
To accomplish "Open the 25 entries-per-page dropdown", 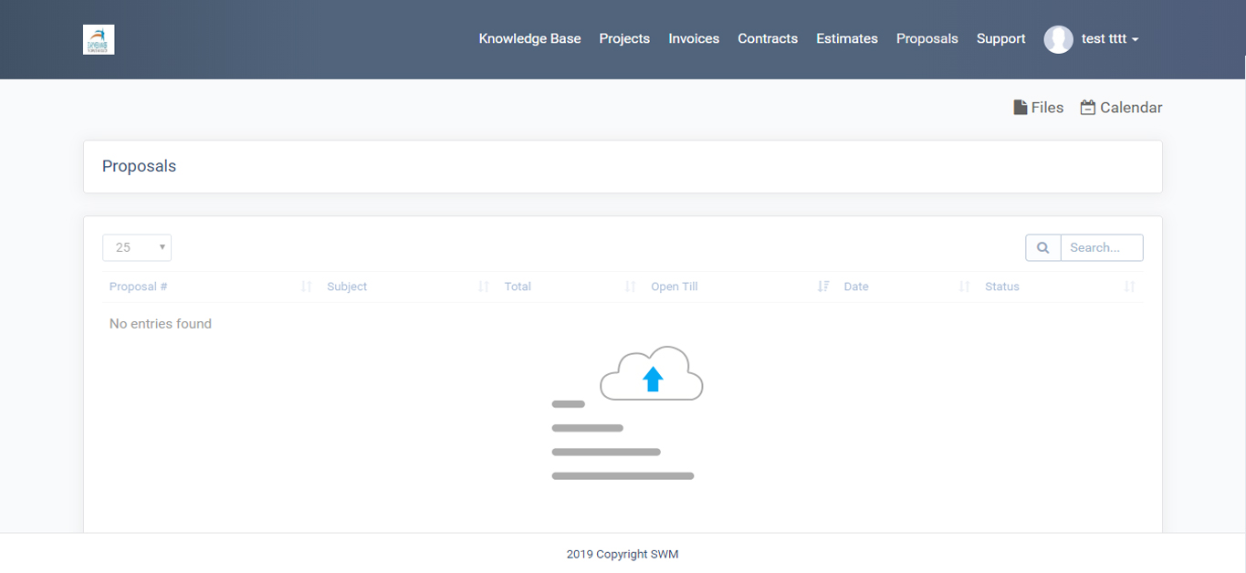I will click(x=137, y=247).
